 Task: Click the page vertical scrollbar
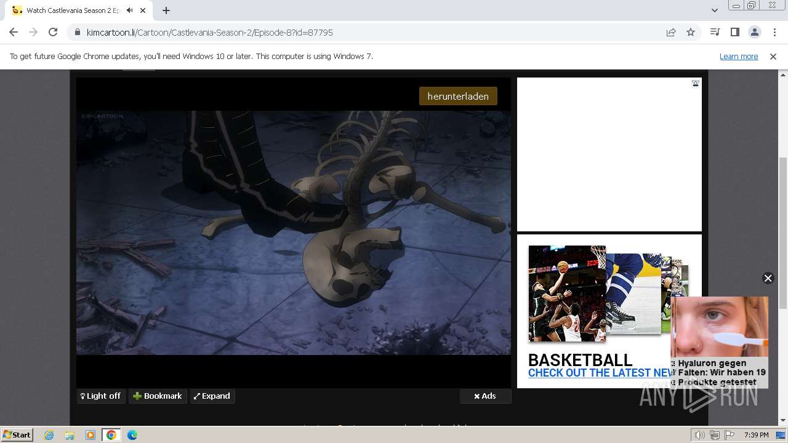(783, 234)
